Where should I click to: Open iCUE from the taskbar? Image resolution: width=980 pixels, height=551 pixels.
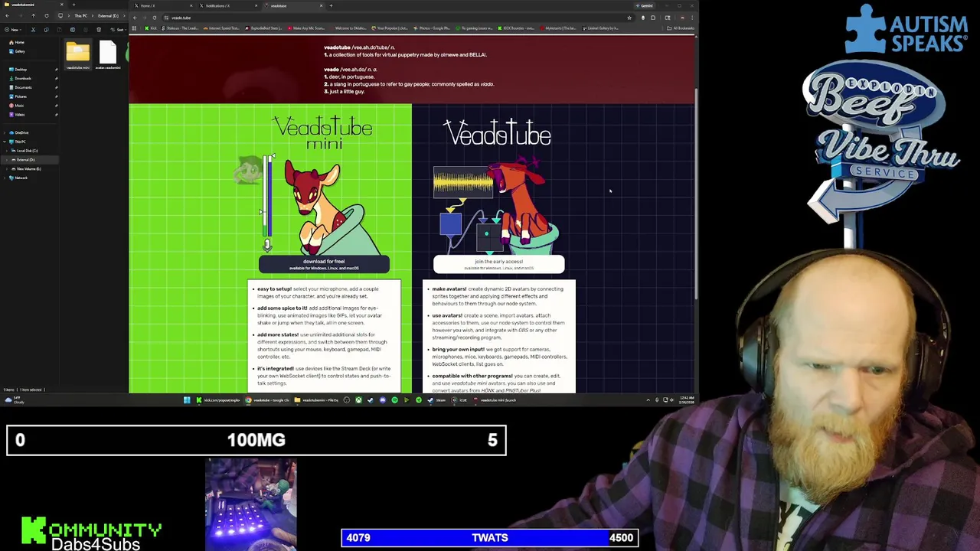pos(460,400)
